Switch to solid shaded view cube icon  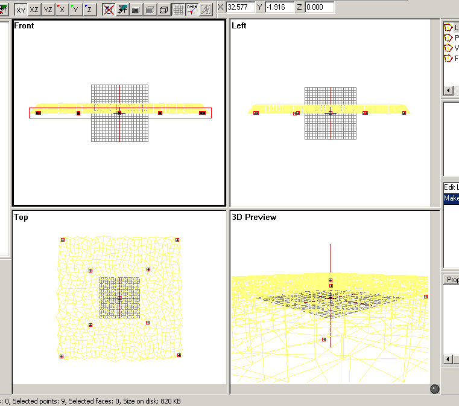[150, 9]
